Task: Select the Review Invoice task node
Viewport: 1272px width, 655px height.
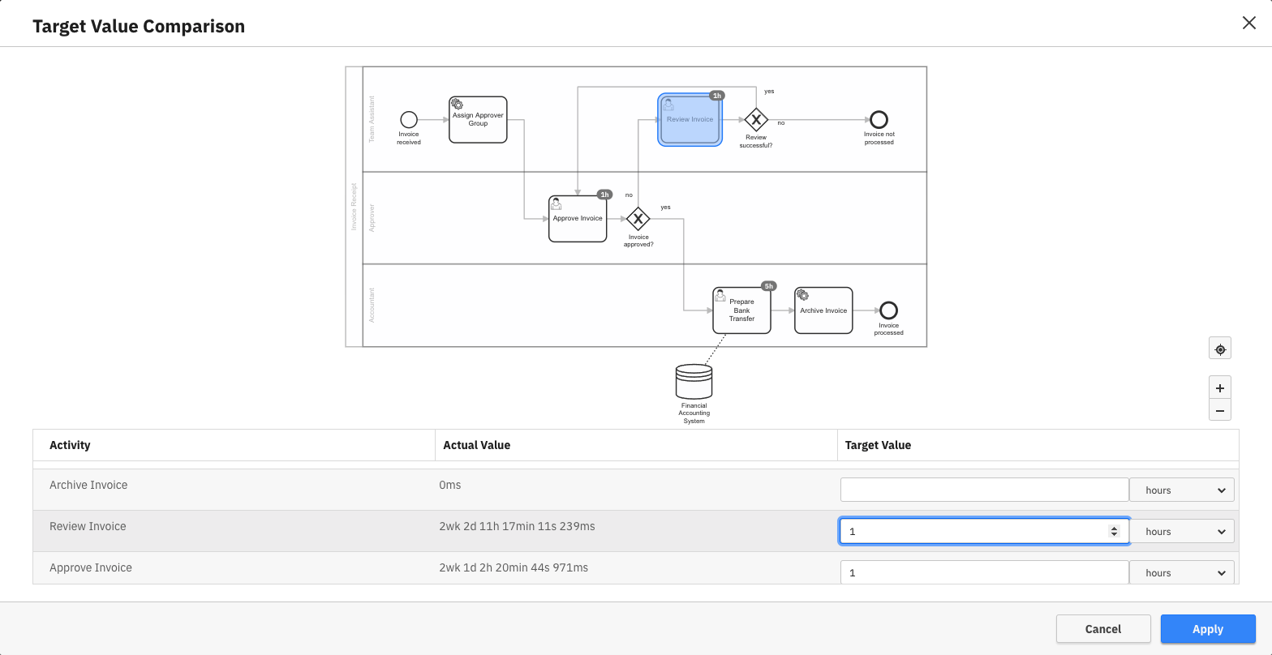Action: (690, 120)
